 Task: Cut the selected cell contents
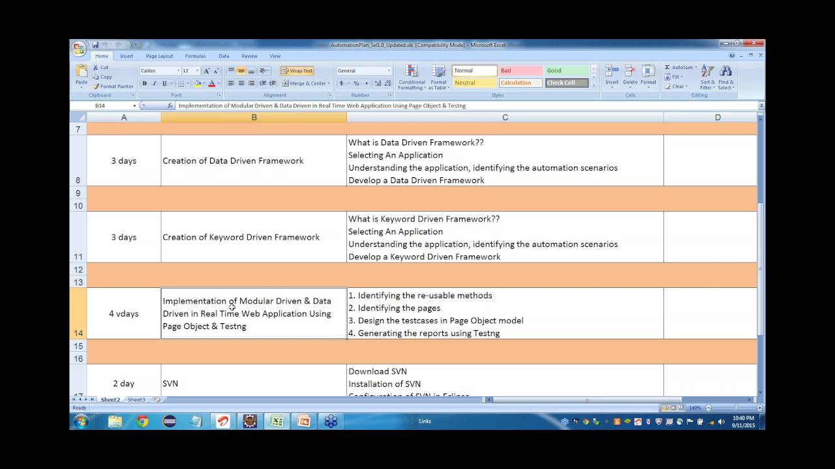click(100, 67)
